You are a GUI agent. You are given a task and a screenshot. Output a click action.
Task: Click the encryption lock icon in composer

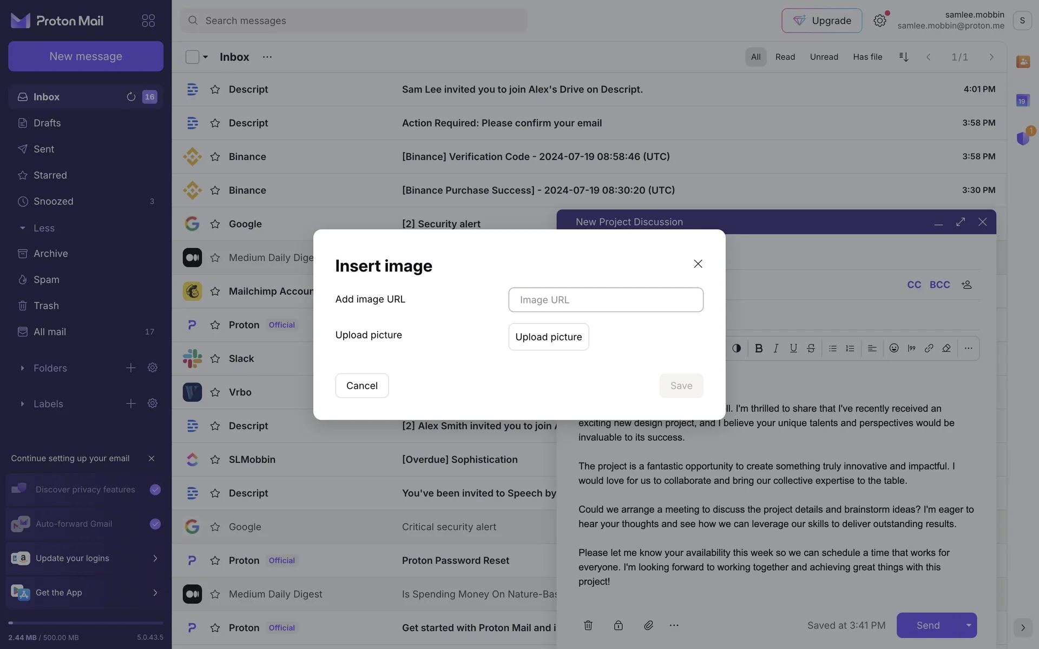(x=618, y=625)
